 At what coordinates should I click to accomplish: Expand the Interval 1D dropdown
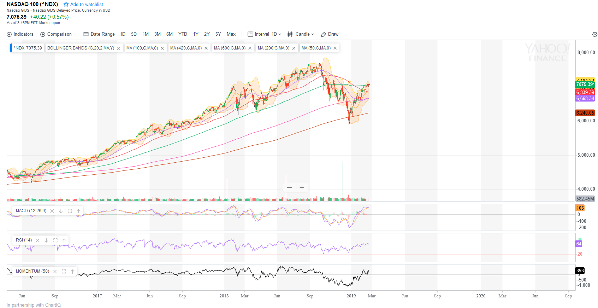[x=264, y=34]
